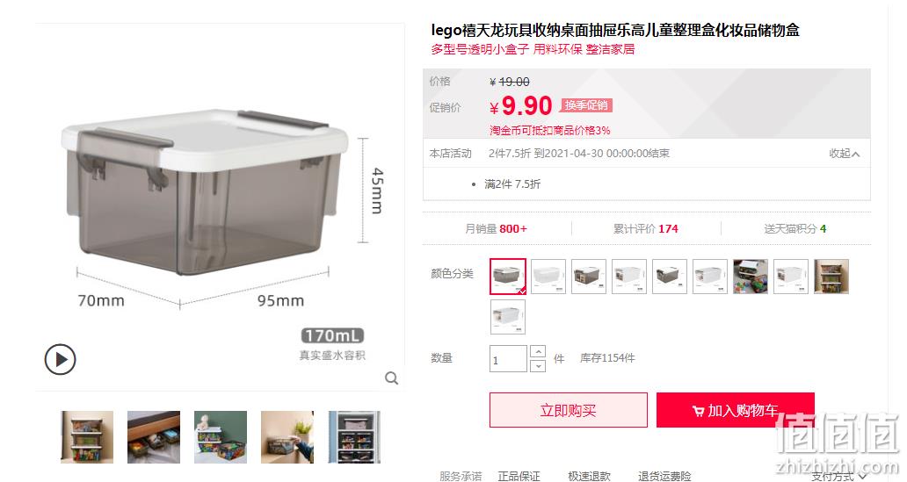This screenshot has height=482, width=907.
Task: Open 累计评价 174 reviews link
Action: (646, 229)
